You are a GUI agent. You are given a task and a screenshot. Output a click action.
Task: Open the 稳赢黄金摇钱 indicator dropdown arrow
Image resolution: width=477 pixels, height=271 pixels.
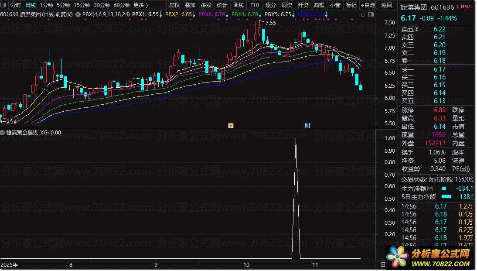3,132
